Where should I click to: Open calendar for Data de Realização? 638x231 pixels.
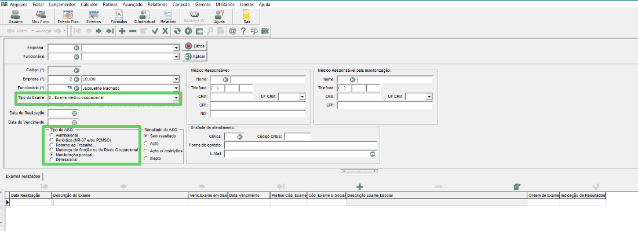74,113
